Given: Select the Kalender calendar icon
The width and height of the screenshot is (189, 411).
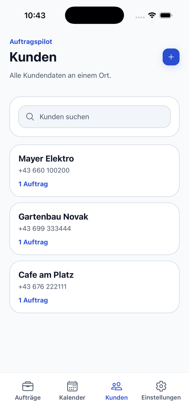Looking at the screenshot, I should click(72, 386).
